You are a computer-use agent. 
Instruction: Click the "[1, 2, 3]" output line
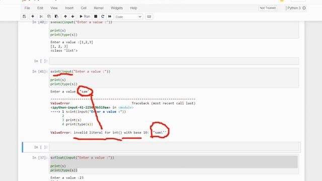point(59,46)
